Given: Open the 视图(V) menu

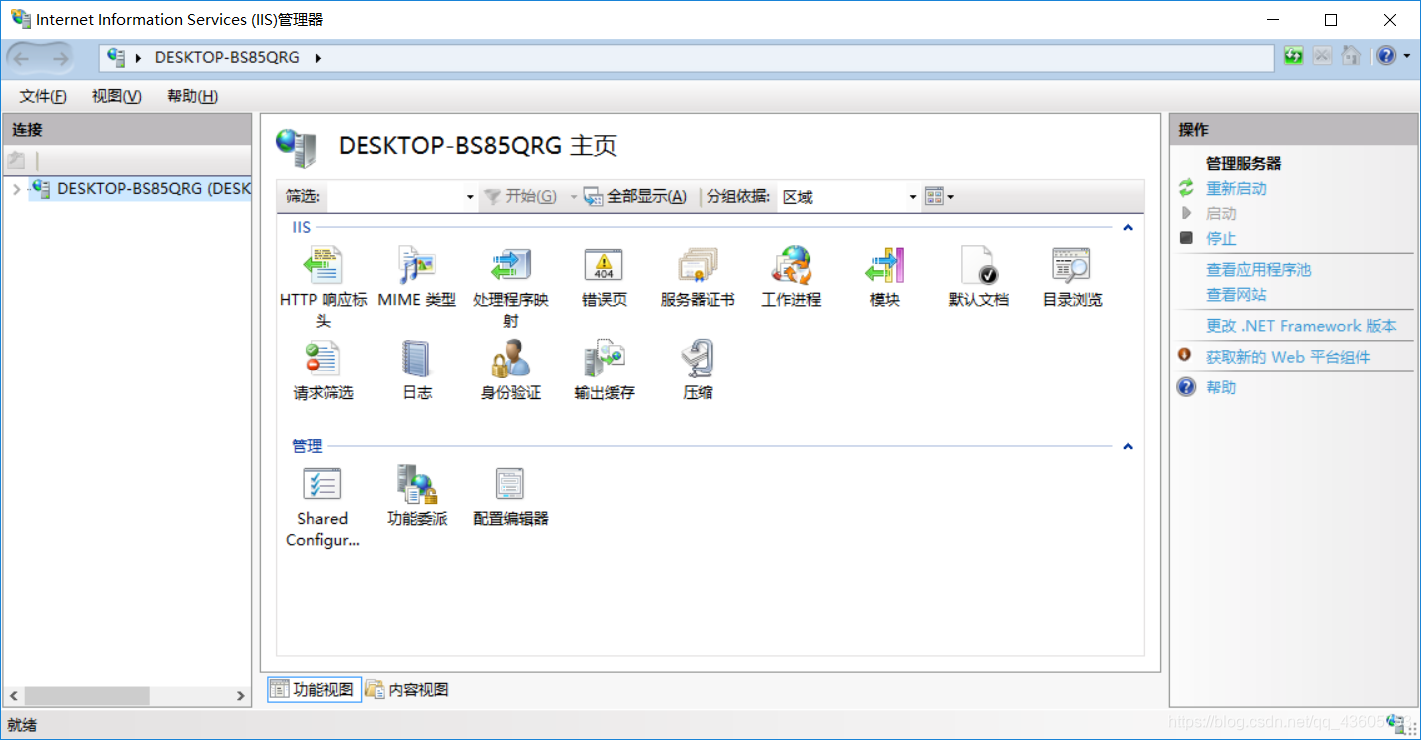Looking at the screenshot, I should point(116,96).
